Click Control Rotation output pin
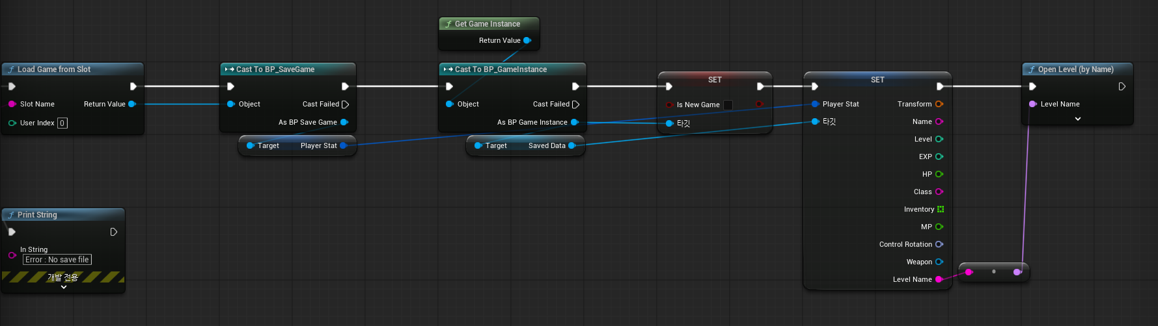Screen dimensions: 1158x326 pos(939,244)
